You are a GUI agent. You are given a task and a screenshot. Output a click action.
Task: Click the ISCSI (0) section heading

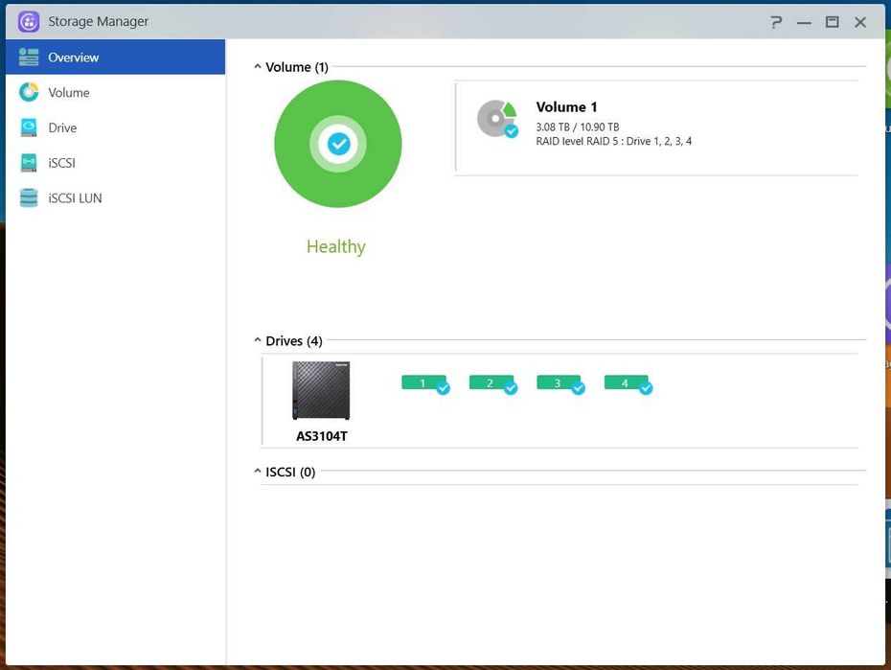[290, 472]
